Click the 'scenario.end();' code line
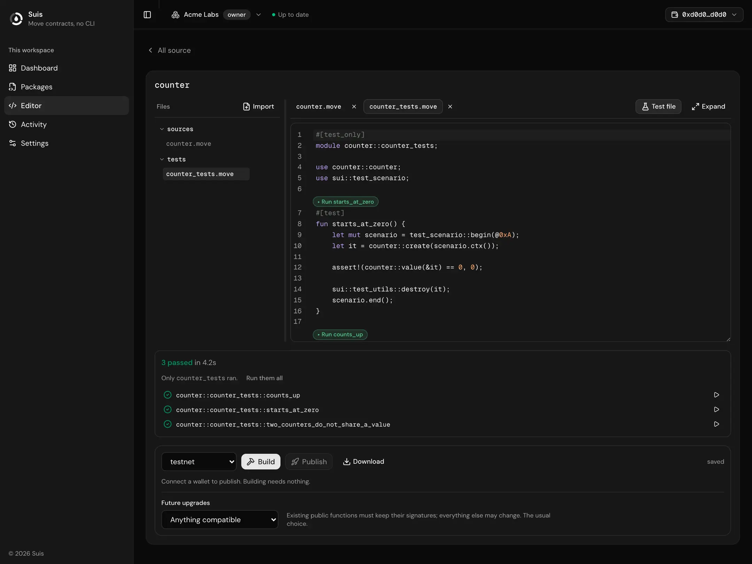 tap(362, 300)
